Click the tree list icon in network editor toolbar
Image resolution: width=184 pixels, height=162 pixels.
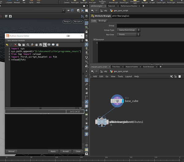[x=175, y=76]
